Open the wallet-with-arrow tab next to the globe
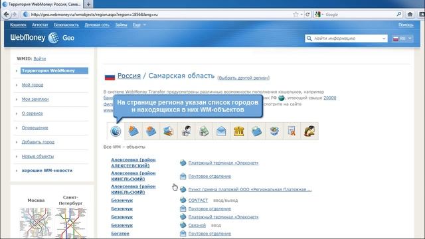The width and height of the screenshot is (425, 239). 133,131
